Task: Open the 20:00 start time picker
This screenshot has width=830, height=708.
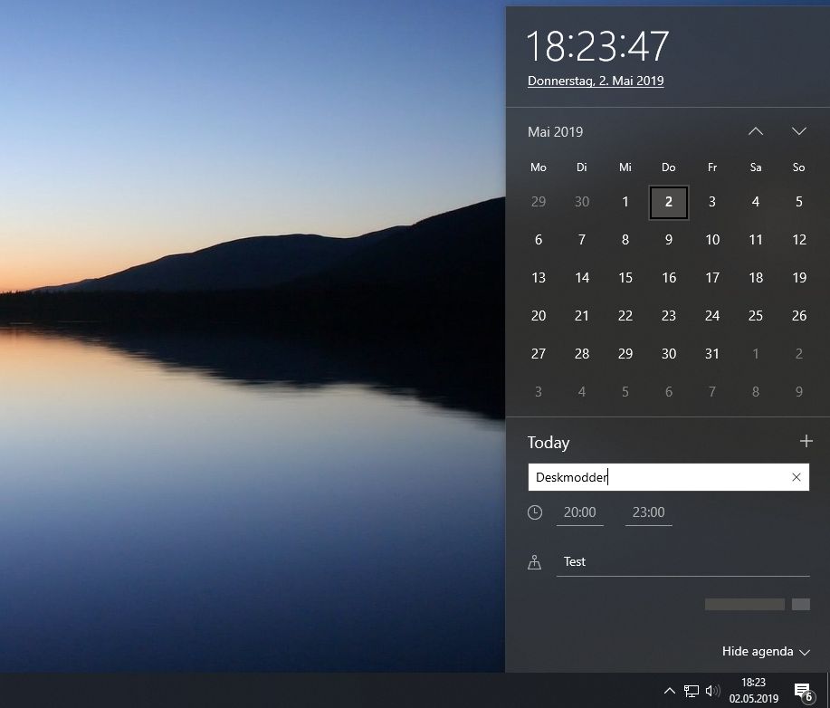Action: click(579, 512)
